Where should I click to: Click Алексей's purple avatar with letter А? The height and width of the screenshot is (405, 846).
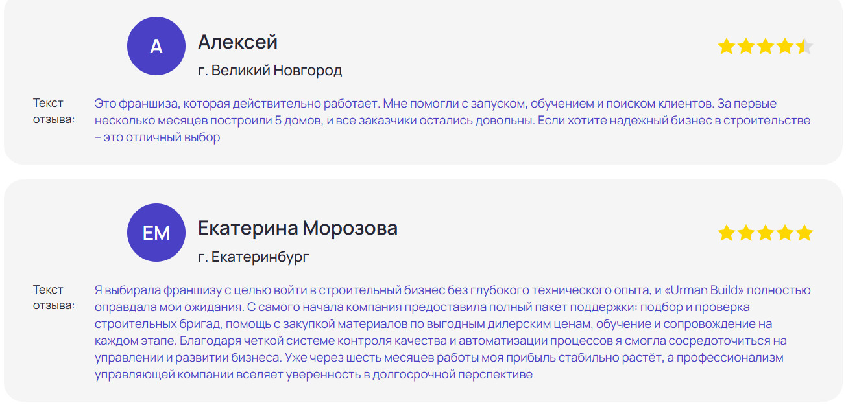pos(156,47)
